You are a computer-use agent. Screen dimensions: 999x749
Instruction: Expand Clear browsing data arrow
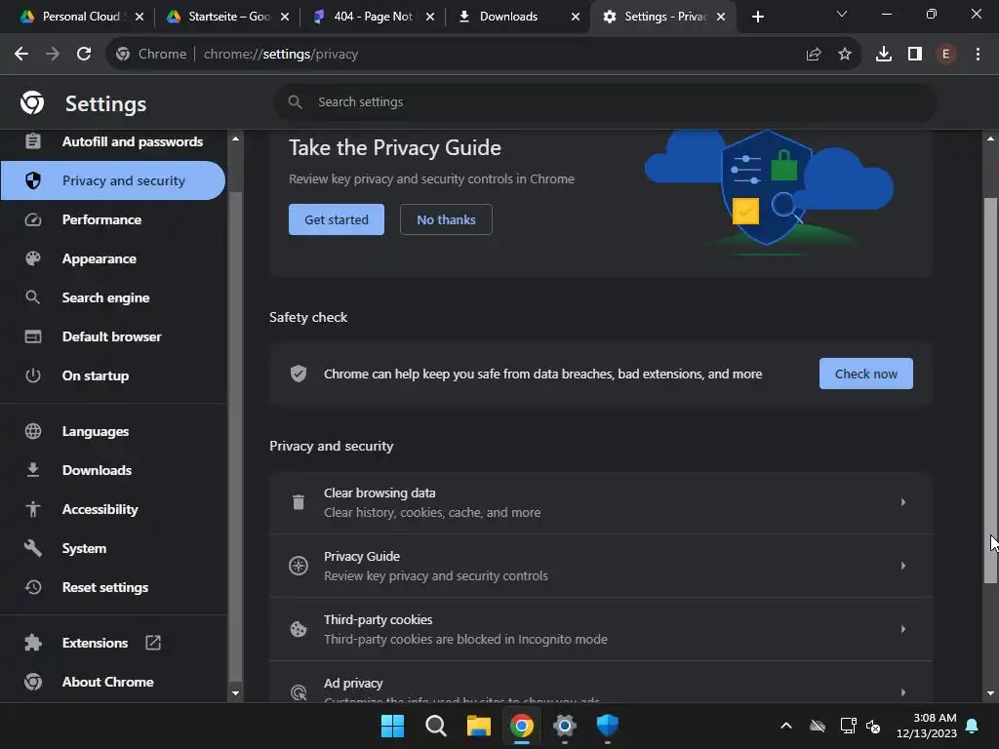(x=903, y=502)
